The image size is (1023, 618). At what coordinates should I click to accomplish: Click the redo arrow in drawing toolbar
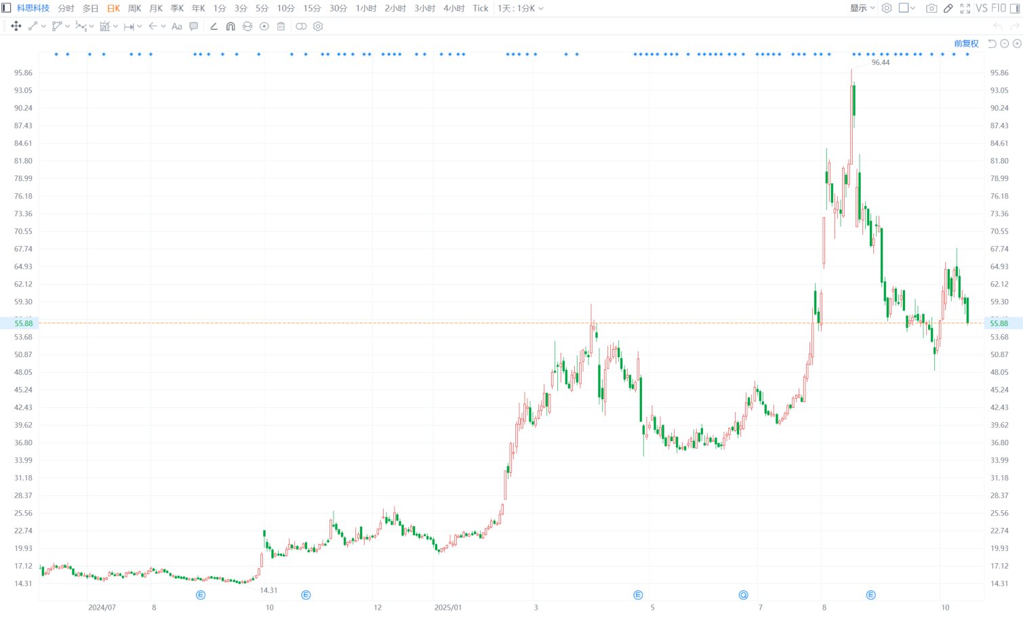point(1015,26)
